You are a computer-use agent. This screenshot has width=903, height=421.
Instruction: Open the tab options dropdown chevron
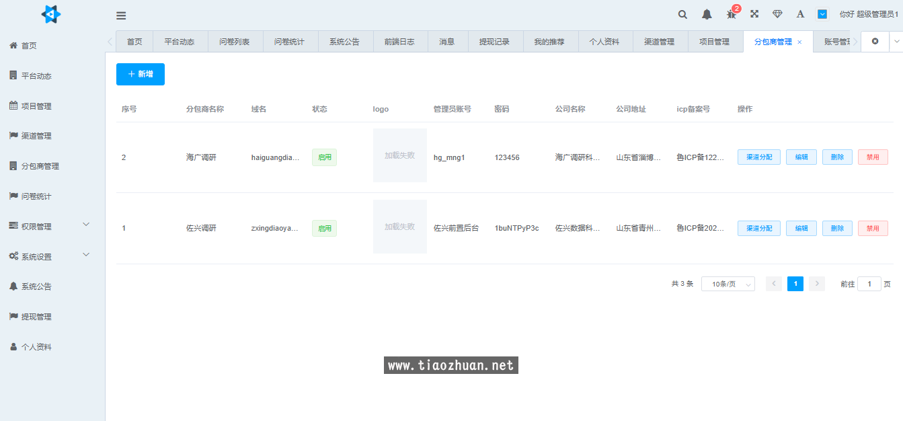896,42
